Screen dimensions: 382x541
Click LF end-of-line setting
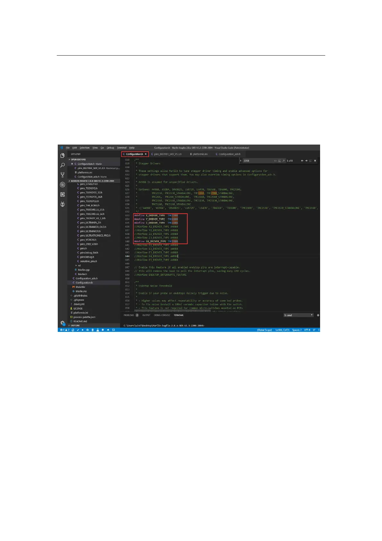(x=314, y=330)
